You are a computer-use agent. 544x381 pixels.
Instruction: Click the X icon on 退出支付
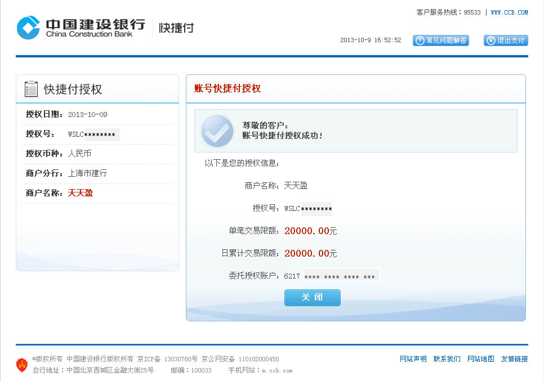click(x=491, y=41)
